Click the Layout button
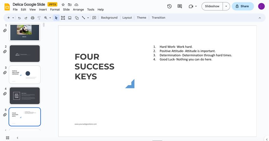Image resolution: width=269 pixels, height=141 pixels. (x=127, y=18)
